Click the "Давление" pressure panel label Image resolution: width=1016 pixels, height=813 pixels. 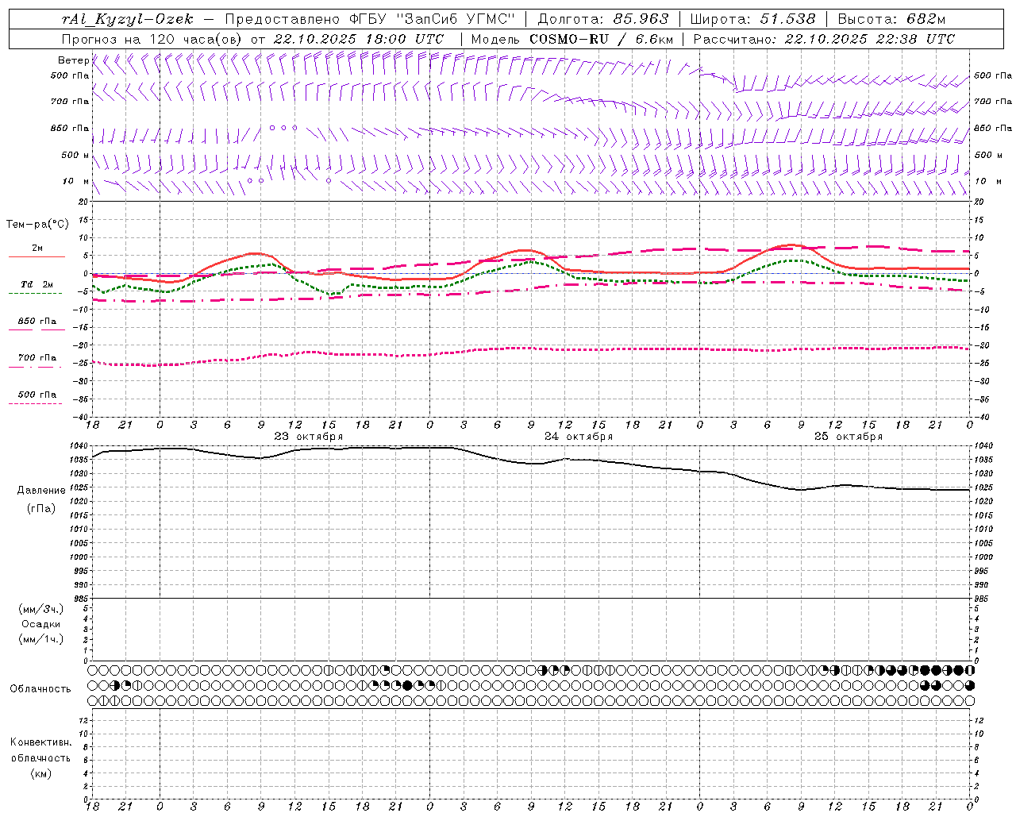(41, 491)
